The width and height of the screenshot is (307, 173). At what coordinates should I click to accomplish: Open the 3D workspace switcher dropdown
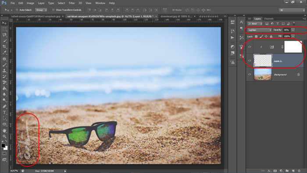tap(292, 10)
